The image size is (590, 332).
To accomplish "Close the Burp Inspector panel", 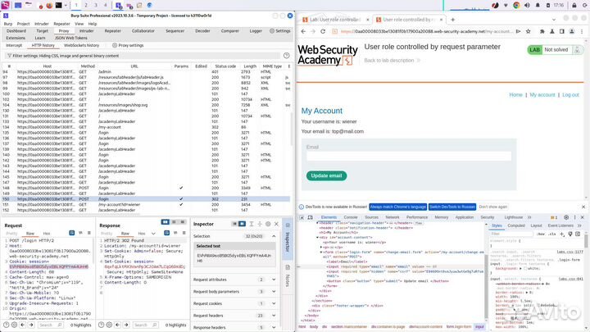I will [x=277, y=224].
